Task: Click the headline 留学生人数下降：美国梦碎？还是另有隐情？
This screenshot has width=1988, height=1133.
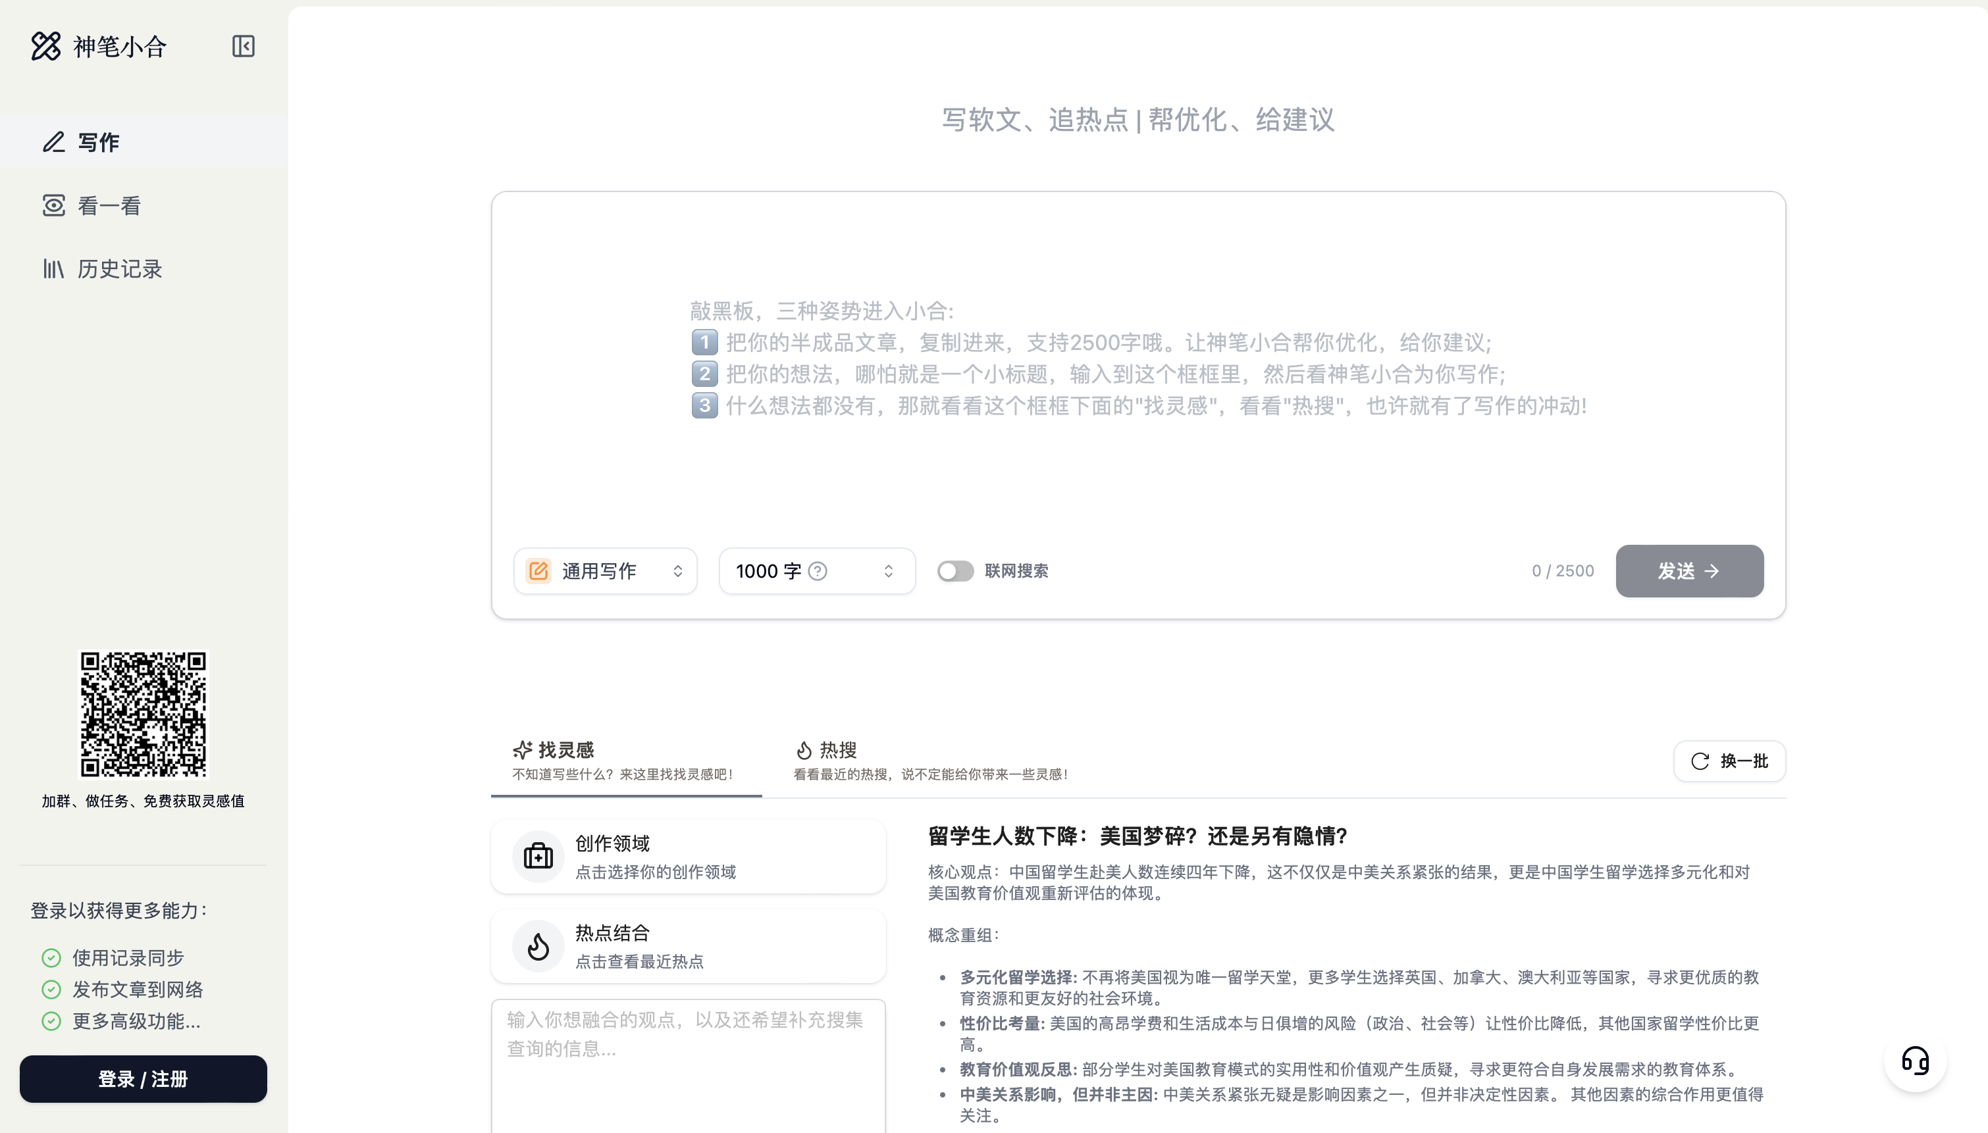Action: (x=1138, y=836)
